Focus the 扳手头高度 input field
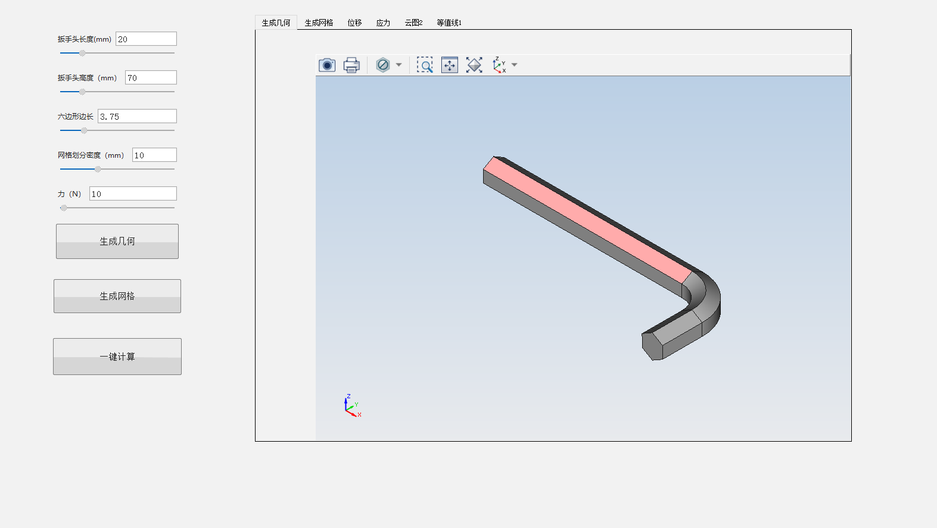The height and width of the screenshot is (528, 937). click(151, 77)
